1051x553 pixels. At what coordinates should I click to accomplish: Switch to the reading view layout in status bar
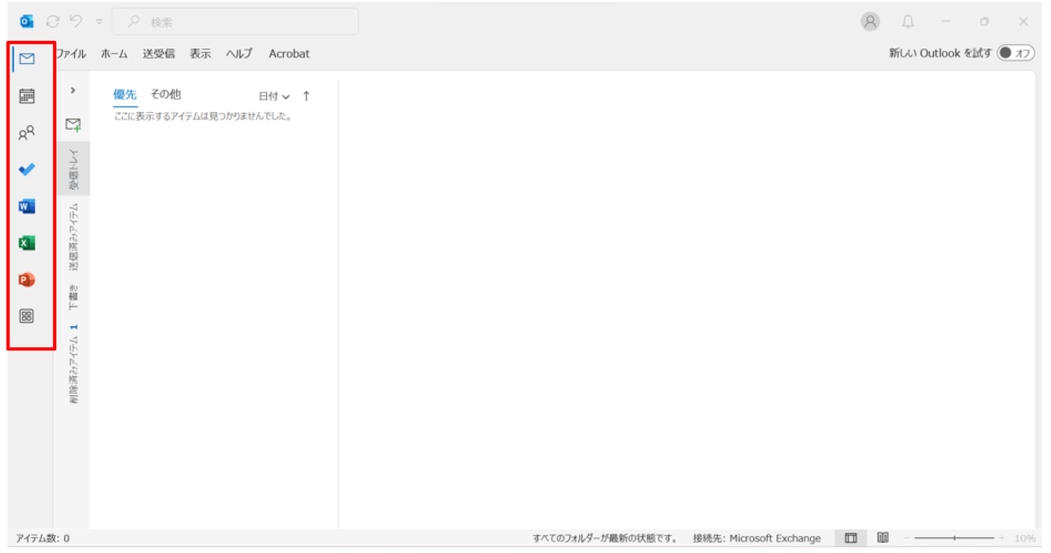pos(883,538)
